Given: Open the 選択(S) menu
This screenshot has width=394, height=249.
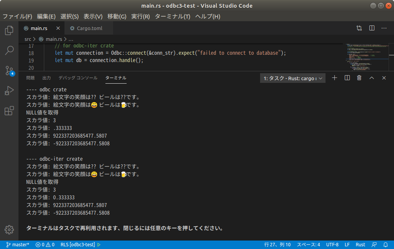Looking at the screenshot, I should 70,17.
